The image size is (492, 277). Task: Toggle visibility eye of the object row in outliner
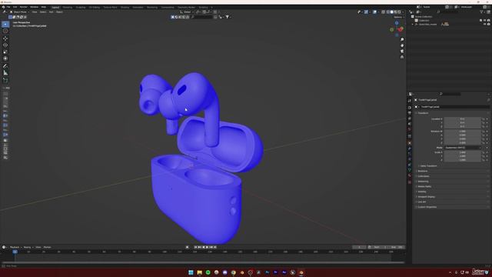pyautogui.click(x=484, y=24)
